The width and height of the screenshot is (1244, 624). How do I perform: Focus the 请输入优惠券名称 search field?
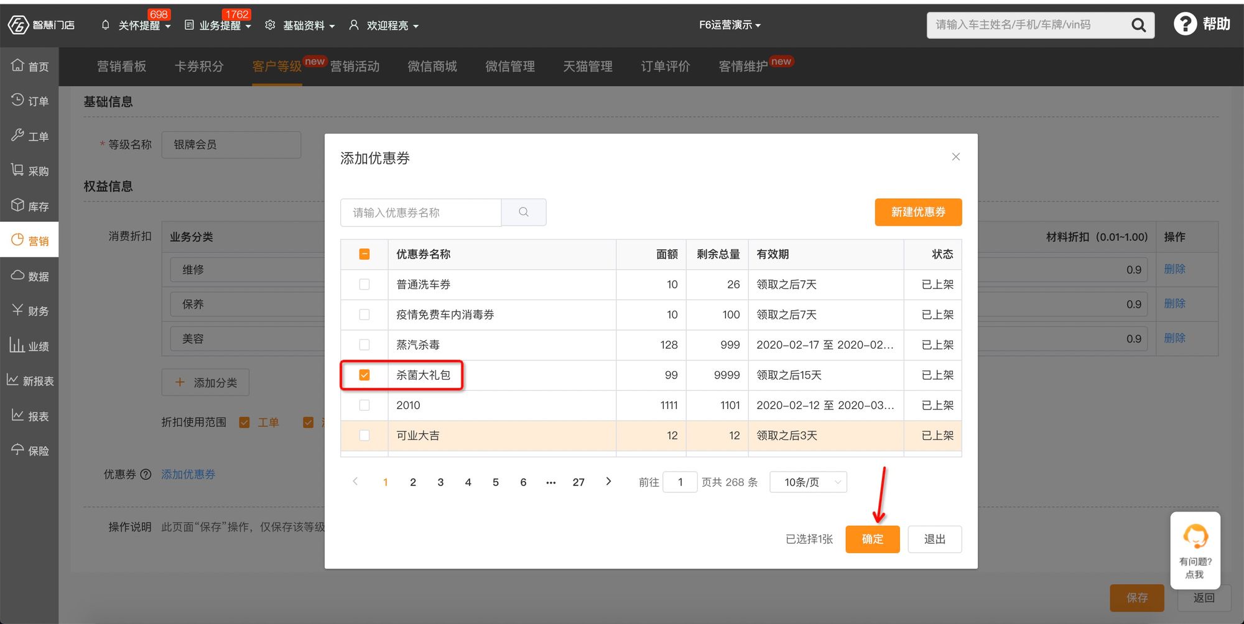(420, 213)
